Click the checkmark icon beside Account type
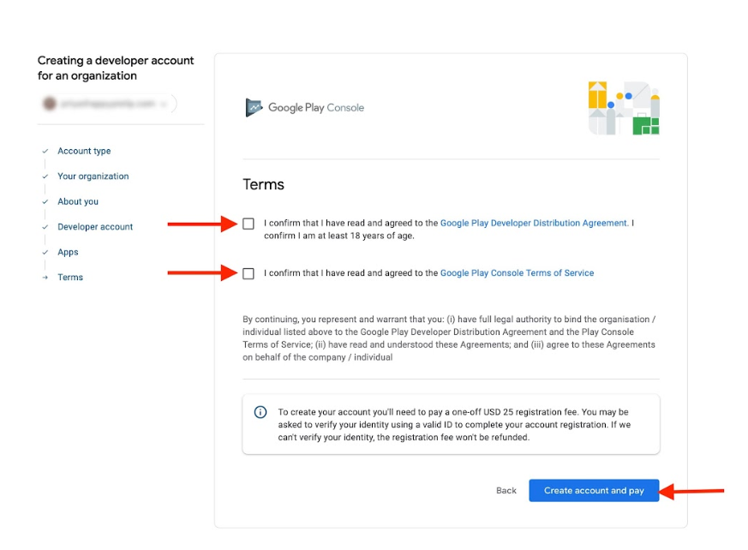Image resolution: width=748 pixels, height=550 pixels. tap(45, 151)
